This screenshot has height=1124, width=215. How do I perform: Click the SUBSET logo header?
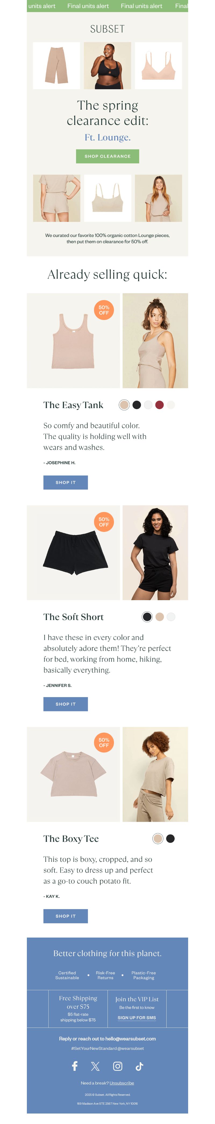(107, 29)
